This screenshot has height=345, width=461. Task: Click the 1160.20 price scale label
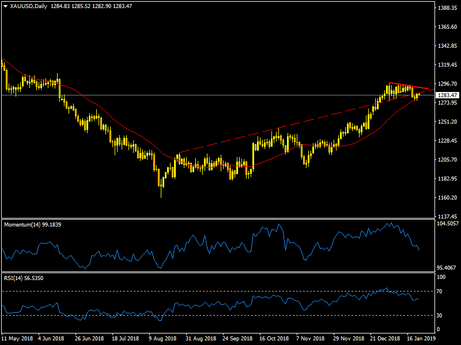[x=447, y=198]
